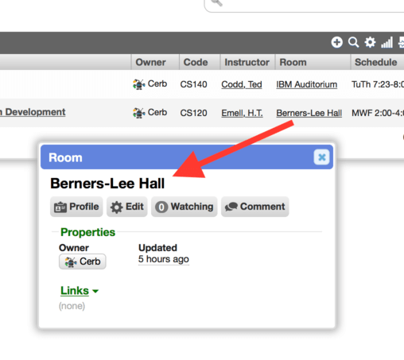The width and height of the screenshot is (404, 360).
Task: Open the Berners-Lee Hall room link
Action: tap(309, 113)
